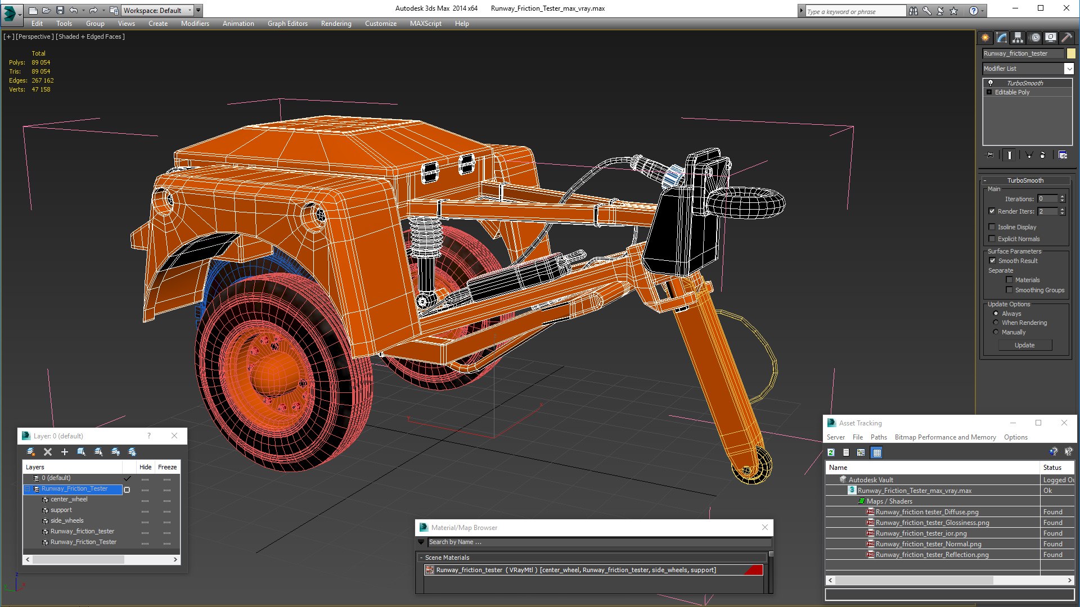Open the Rendering menu
1080x607 pixels.
click(336, 24)
